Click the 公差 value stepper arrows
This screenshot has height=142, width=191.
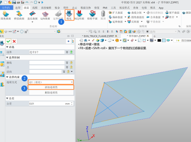pyautogui.click(x=72, y=103)
